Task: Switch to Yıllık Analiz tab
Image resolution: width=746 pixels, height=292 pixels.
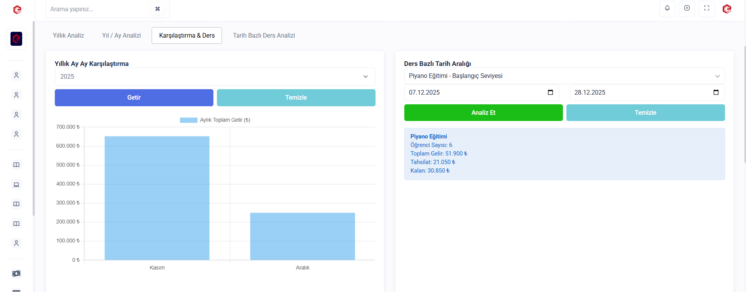Action: (68, 36)
